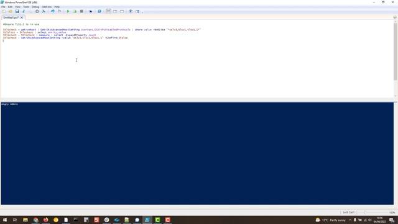The image size is (398, 224).
Task: Click the Set-VMHostAdvancedSetting line in script
Action: (x=65, y=38)
